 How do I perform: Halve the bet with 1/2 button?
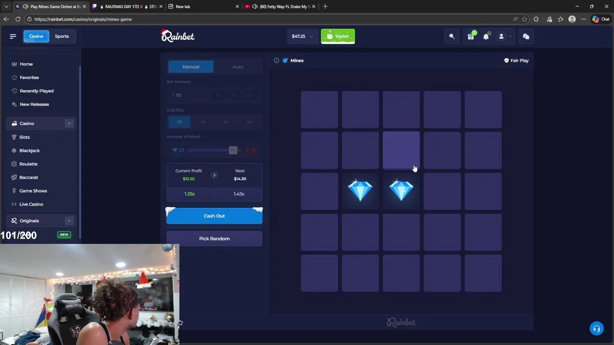[x=219, y=95]
